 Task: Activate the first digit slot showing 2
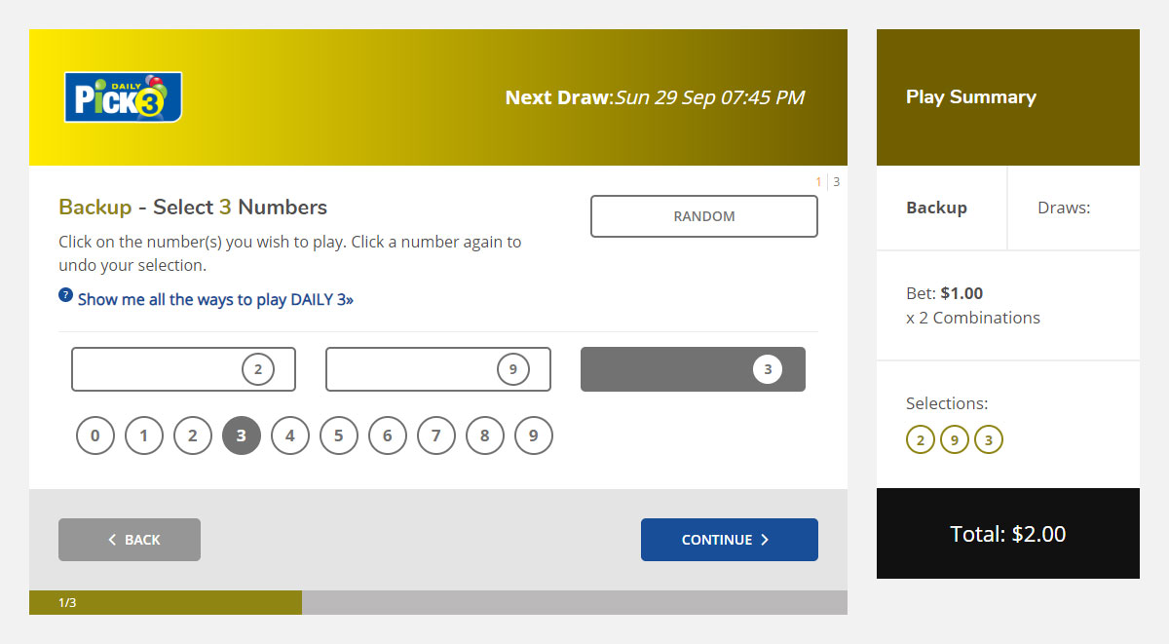point(183,369)
